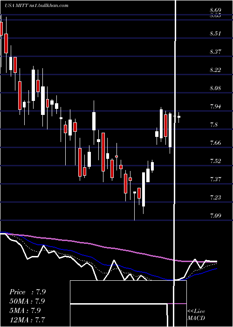Select the 8.69 price axis label
233x327 pixels.
point(215,10)
